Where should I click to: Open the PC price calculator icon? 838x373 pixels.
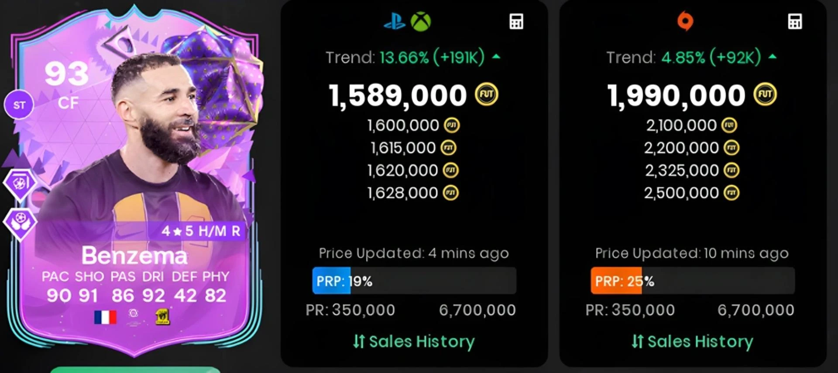click(795, 21)
